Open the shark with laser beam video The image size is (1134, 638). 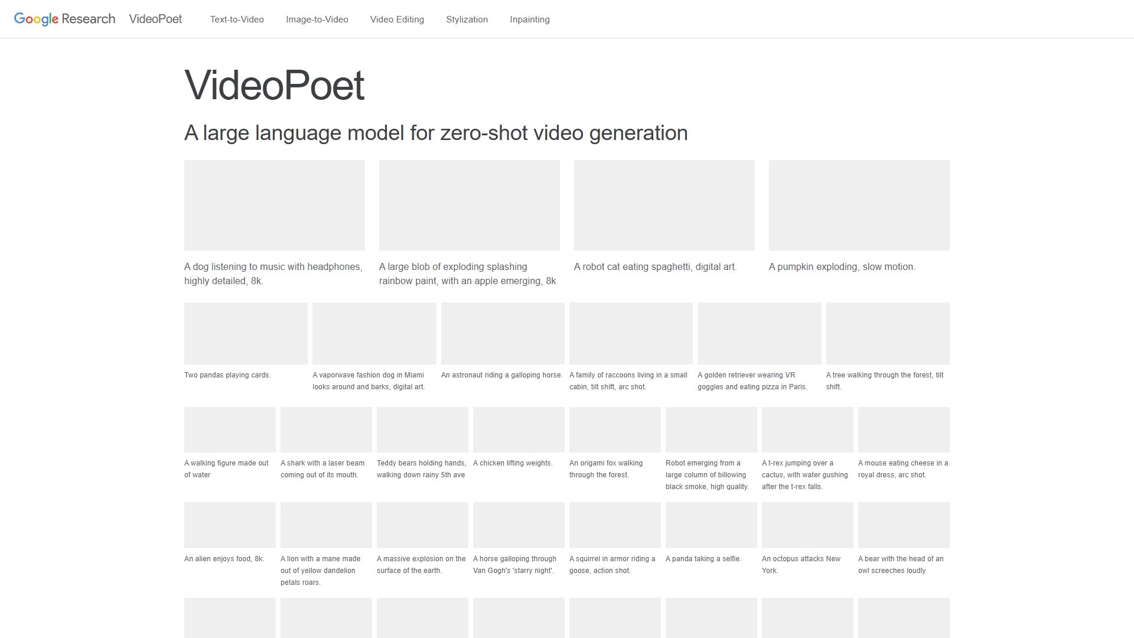click(326, 429)
